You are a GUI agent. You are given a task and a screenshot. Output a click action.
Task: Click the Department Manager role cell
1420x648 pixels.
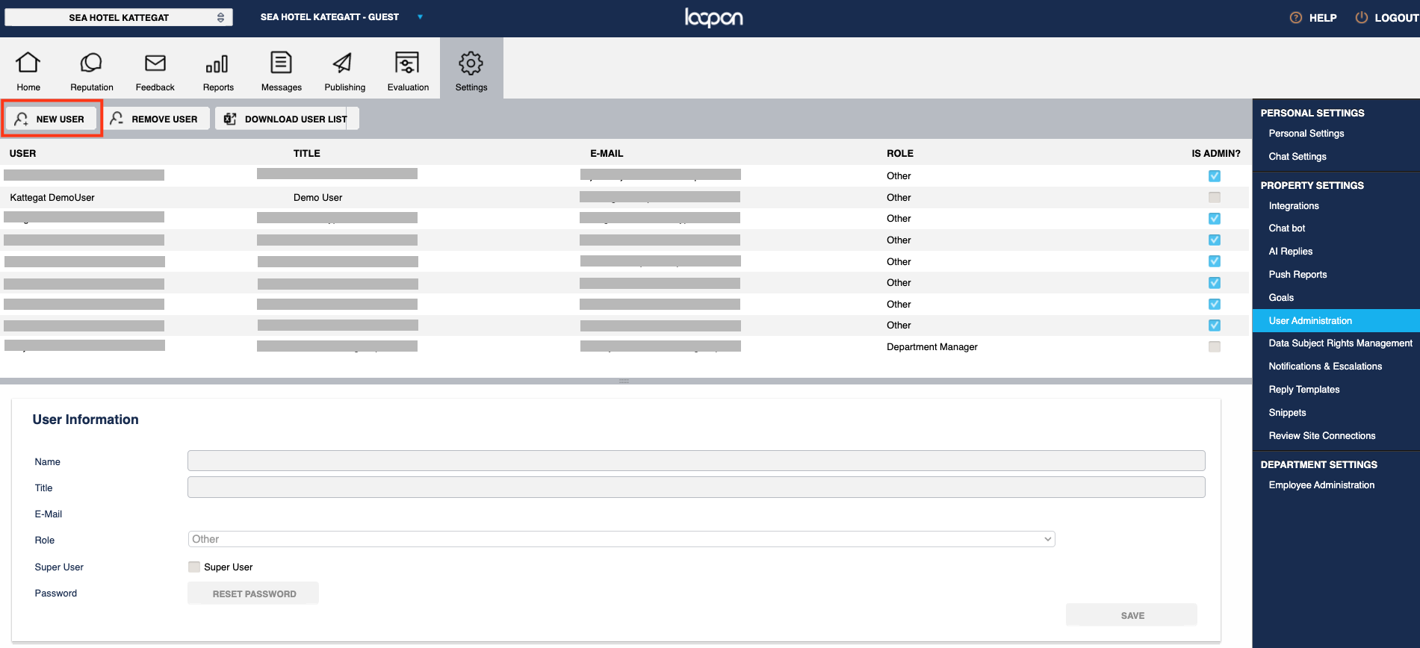click(x=931, y=347)
